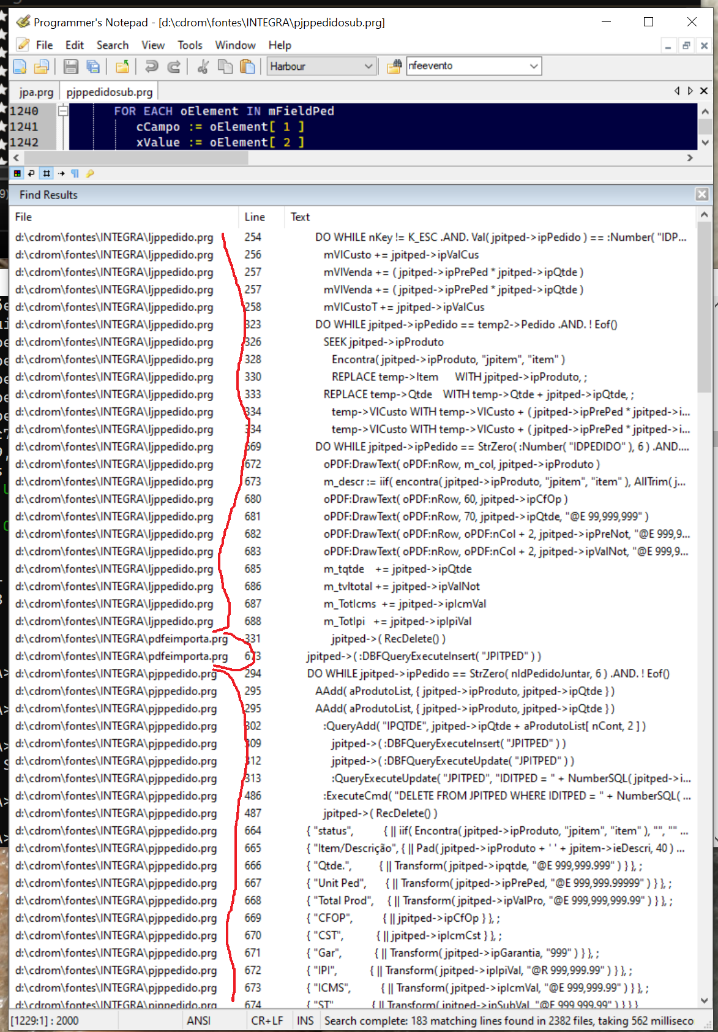
Task: Switch to the jpa.prg tab
Action: coord(36,92)
